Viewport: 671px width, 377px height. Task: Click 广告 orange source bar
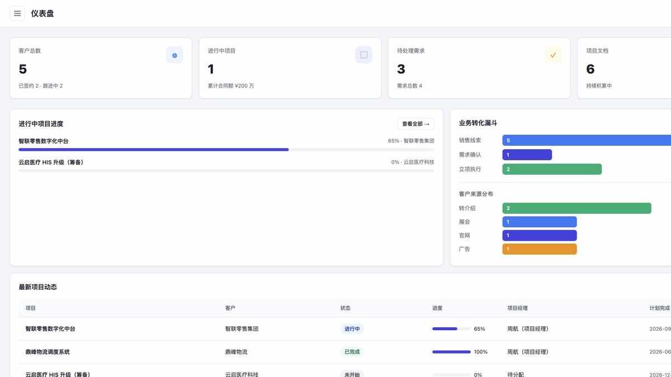(539, 249)
